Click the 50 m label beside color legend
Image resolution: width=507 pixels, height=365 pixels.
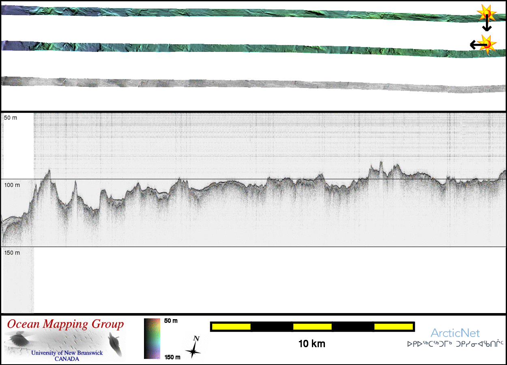pyautogui.click(x=171, y=321)
